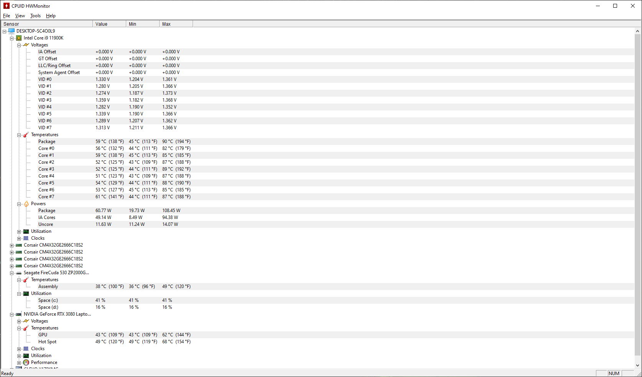Open the Help menu

pos(51,16)
